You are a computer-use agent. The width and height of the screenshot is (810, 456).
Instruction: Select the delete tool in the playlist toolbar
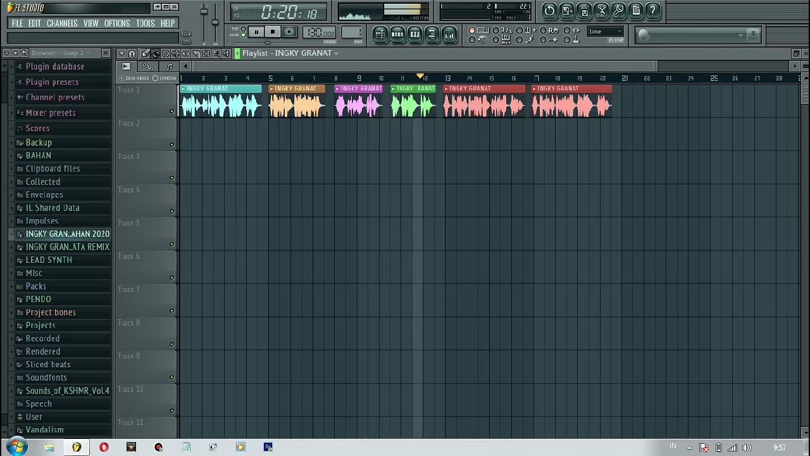(165, 53)
